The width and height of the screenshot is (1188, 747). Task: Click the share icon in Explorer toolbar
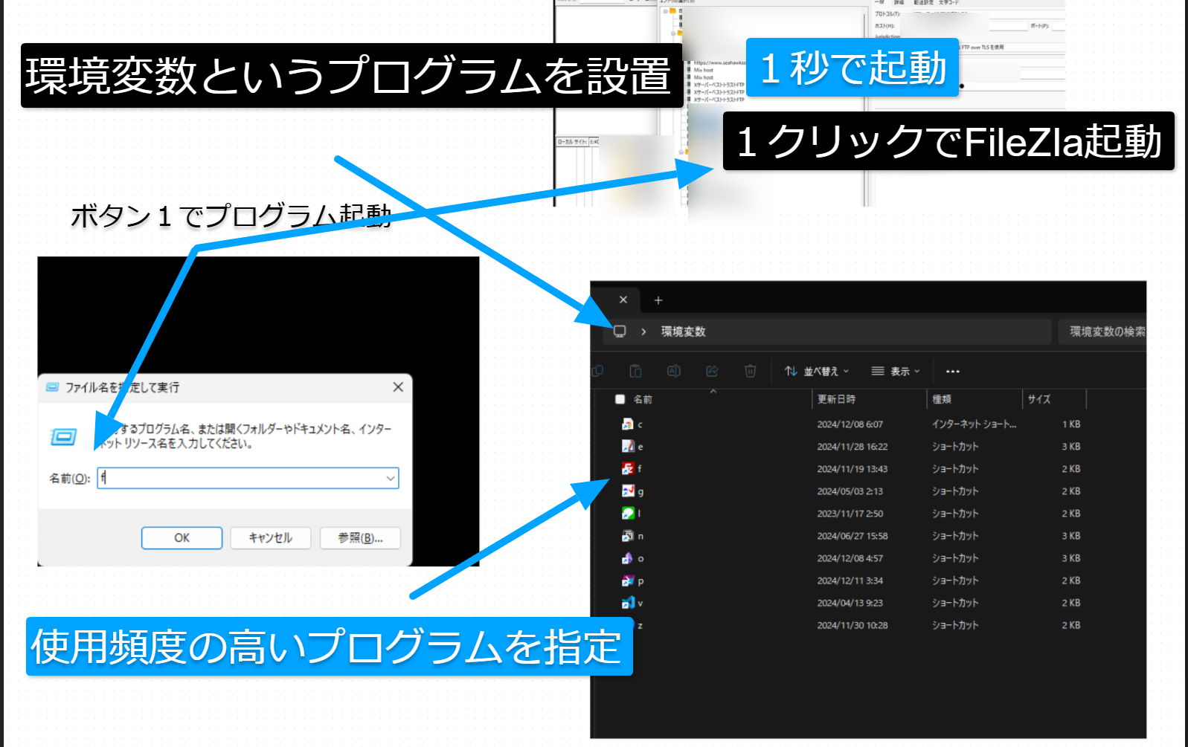point(712,371)
